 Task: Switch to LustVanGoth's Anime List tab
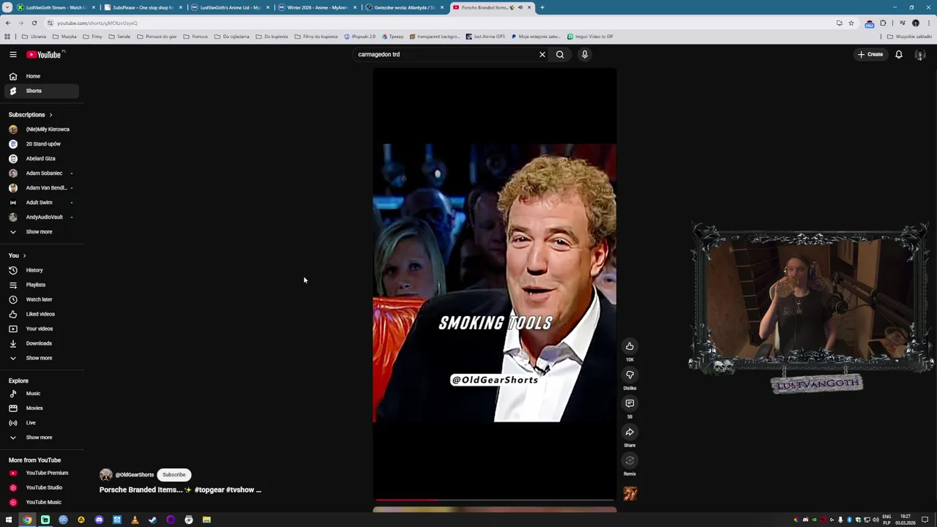tap(230, 7)
